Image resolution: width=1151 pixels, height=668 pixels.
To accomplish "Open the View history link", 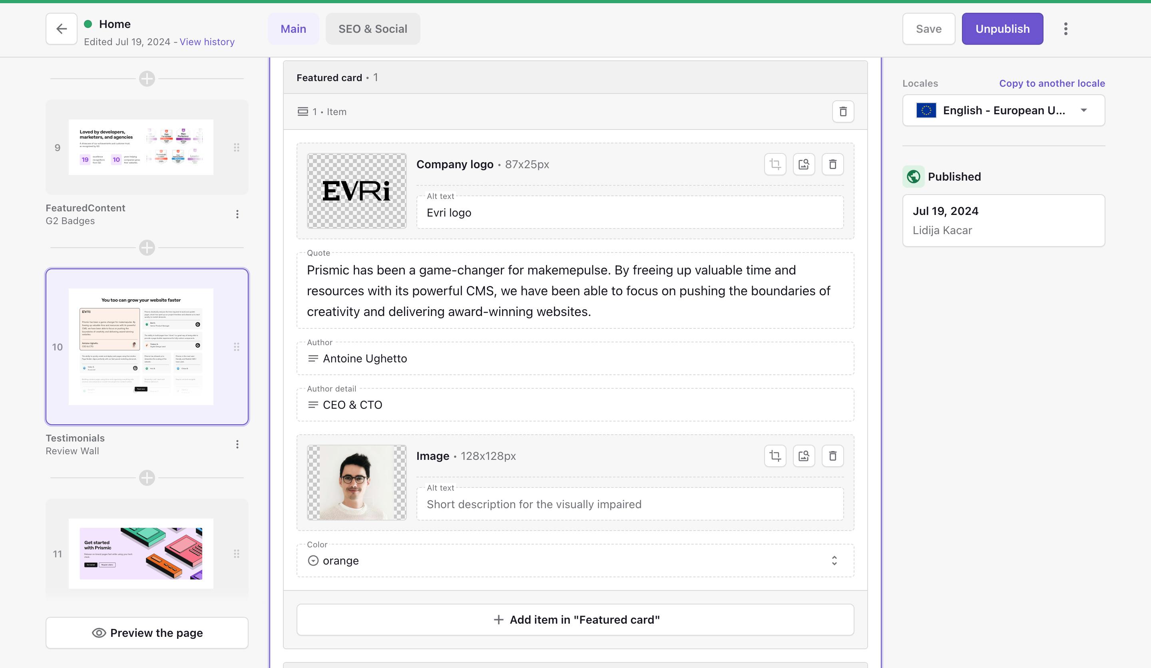I will (207, 42).
